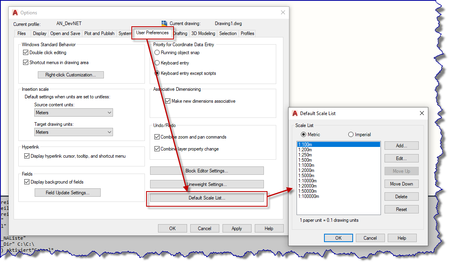The height and width of the screenshot is (262, 449).
Task: Switch the scale list to Imperial
Action: (x=351, y=134)
